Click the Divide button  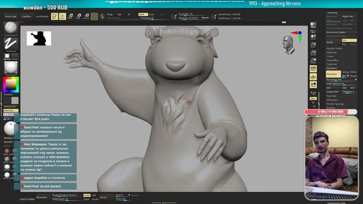(x=334, y=42)
